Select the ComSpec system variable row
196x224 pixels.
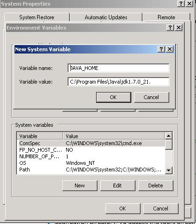coord(90,143)
